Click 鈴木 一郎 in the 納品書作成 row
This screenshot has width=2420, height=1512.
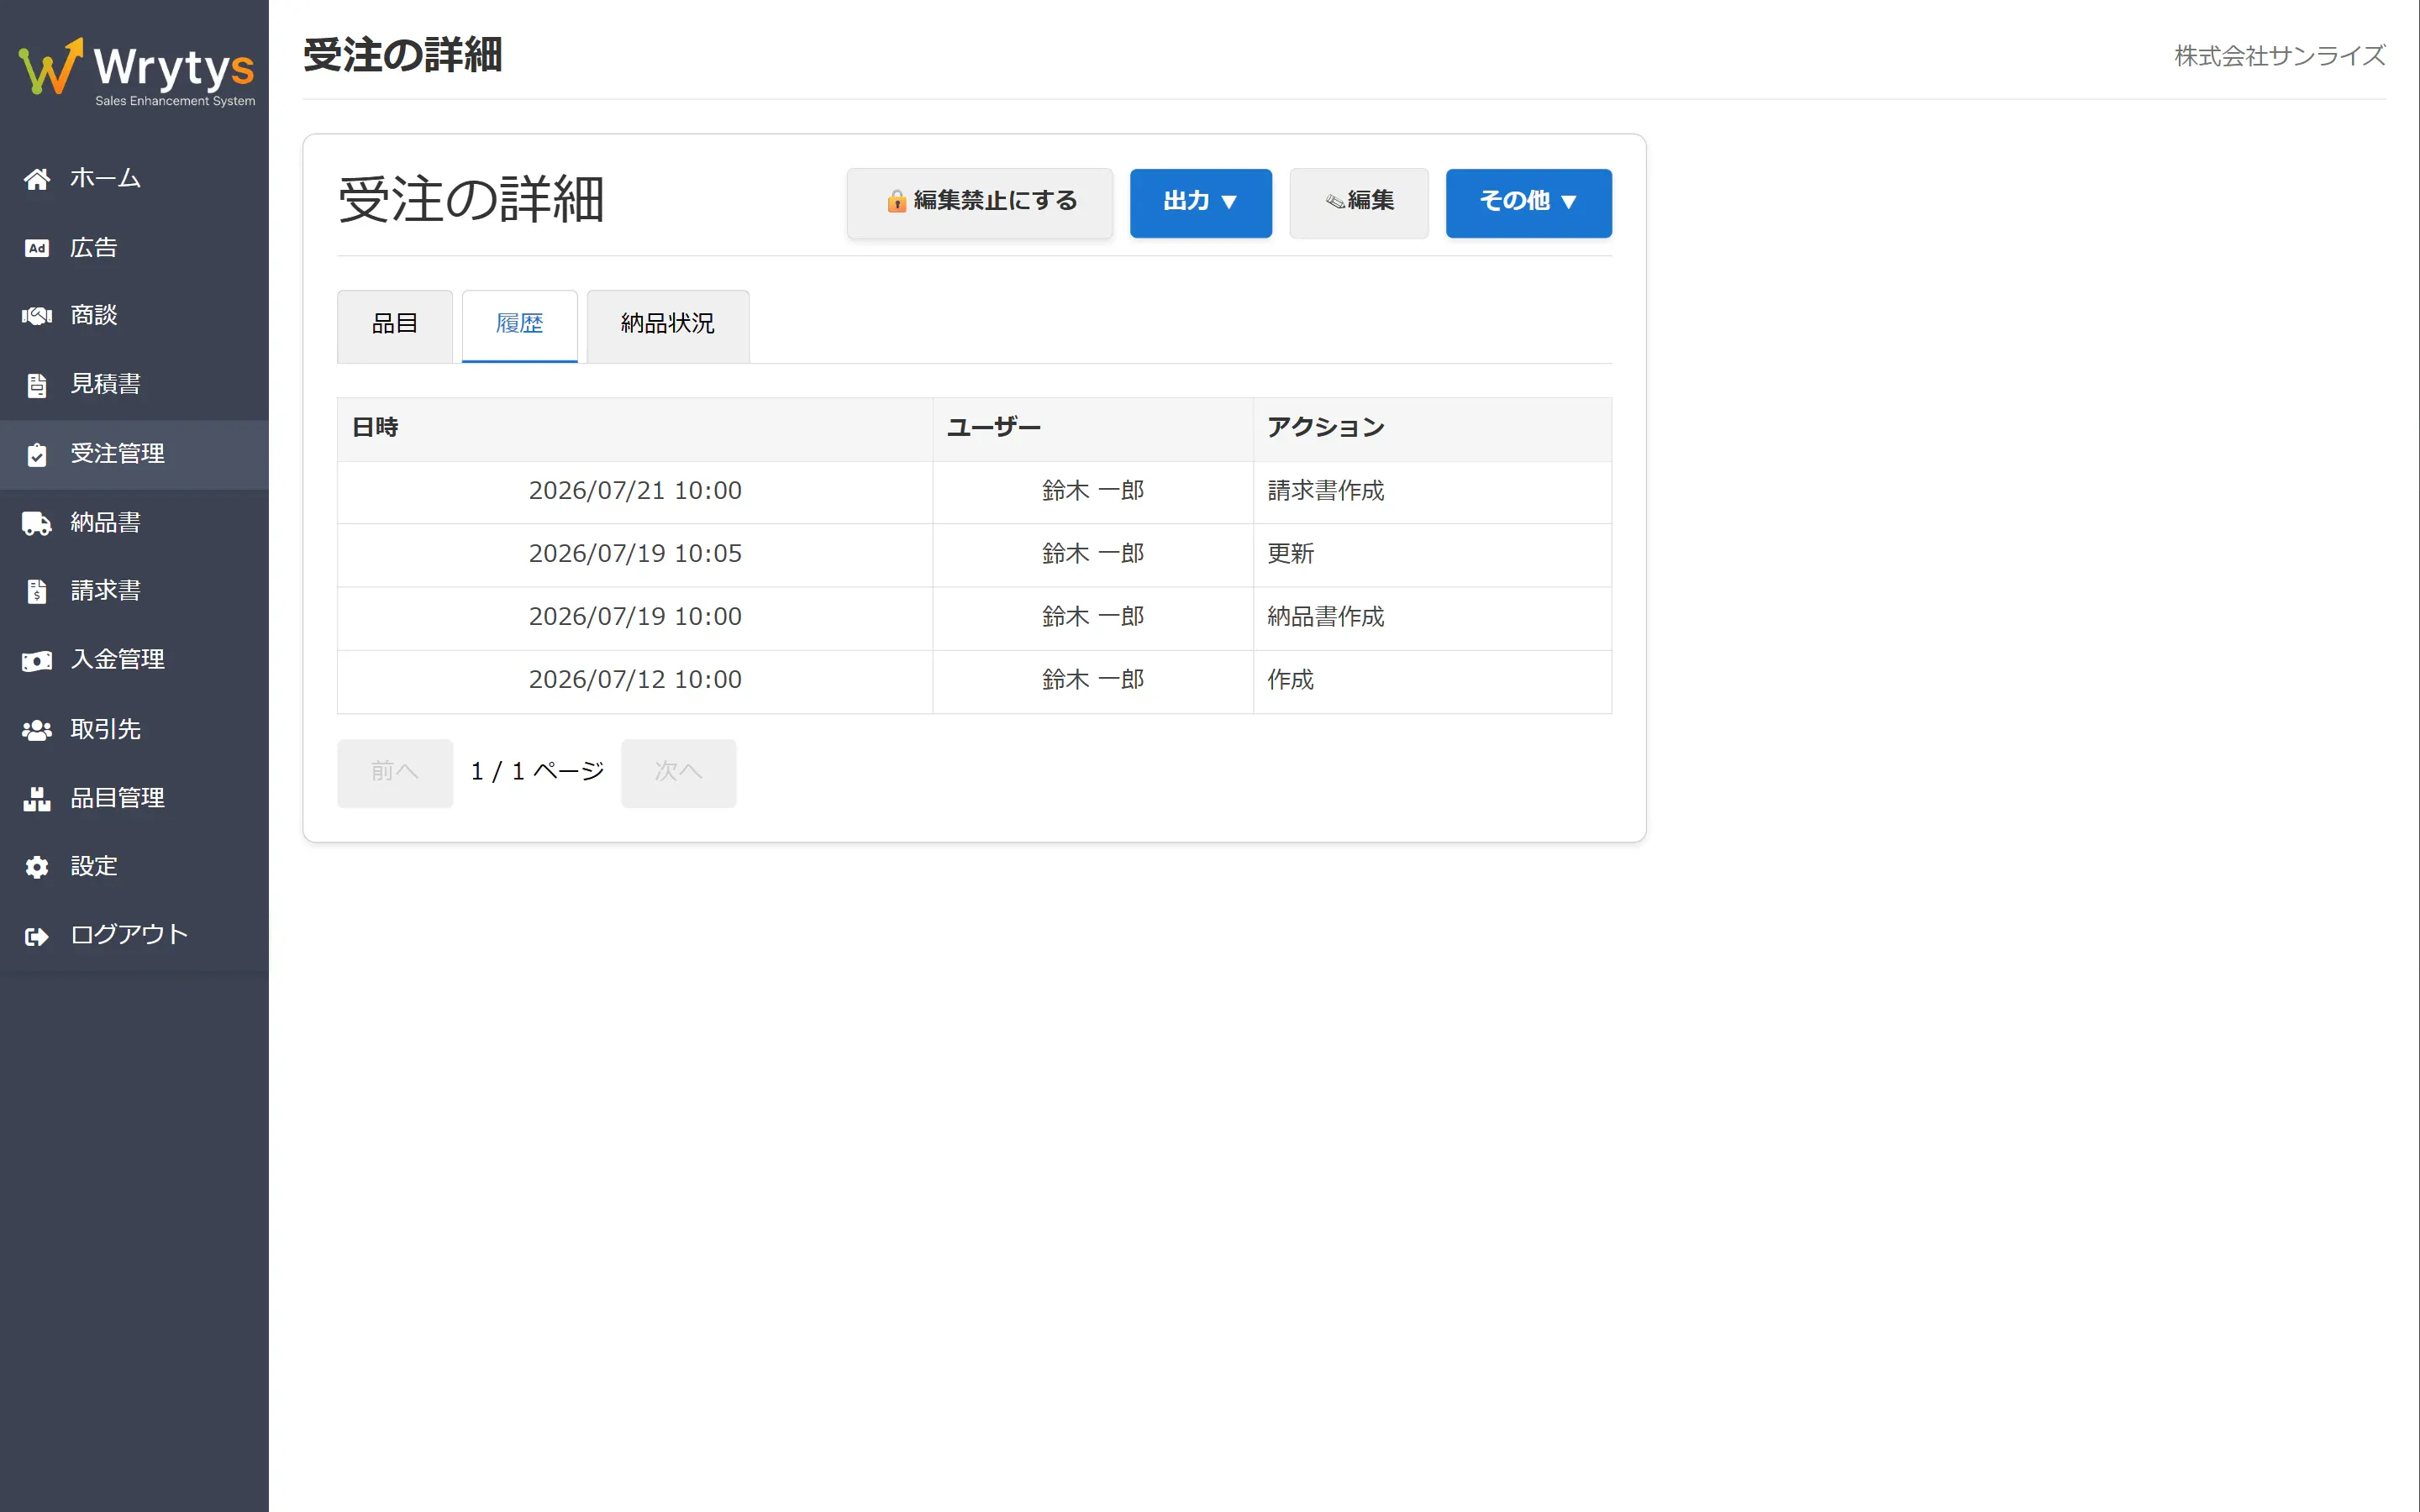click(1093, 617)
